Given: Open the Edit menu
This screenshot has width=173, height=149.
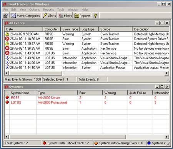Looking at the screenshot, I should (x=14, y=10).
